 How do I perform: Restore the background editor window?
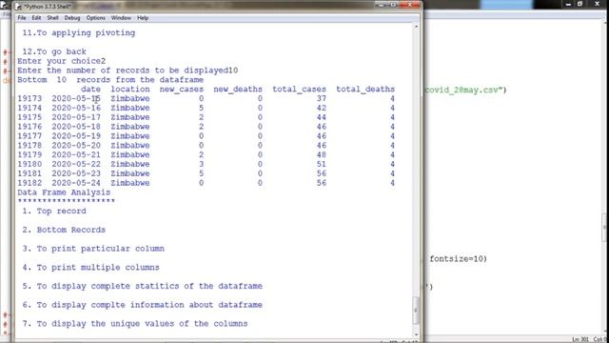coord(580,4)
